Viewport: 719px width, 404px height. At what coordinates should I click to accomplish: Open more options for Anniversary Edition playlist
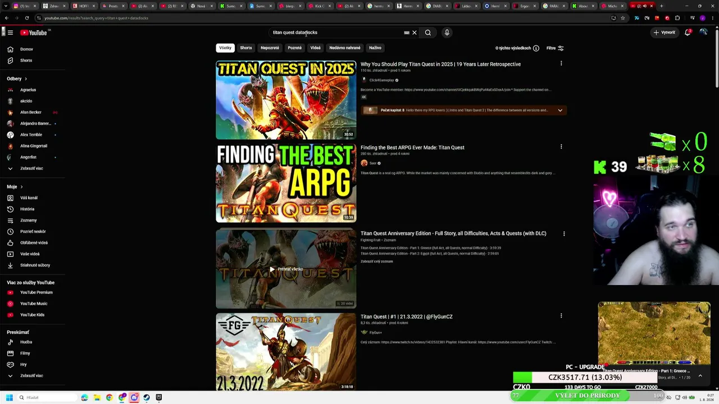(x=564, y=233)
